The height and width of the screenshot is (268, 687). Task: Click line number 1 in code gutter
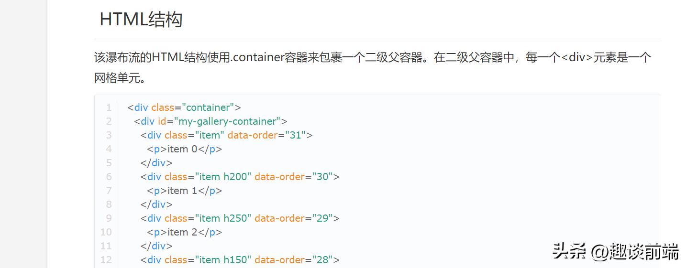(109, 107)
